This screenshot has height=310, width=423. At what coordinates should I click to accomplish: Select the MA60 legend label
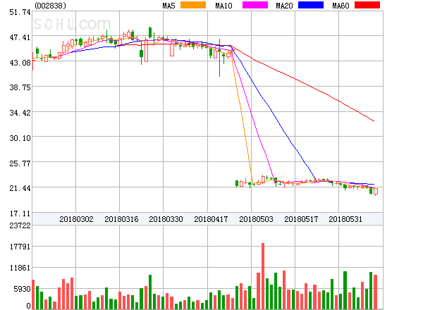(341, 6)
